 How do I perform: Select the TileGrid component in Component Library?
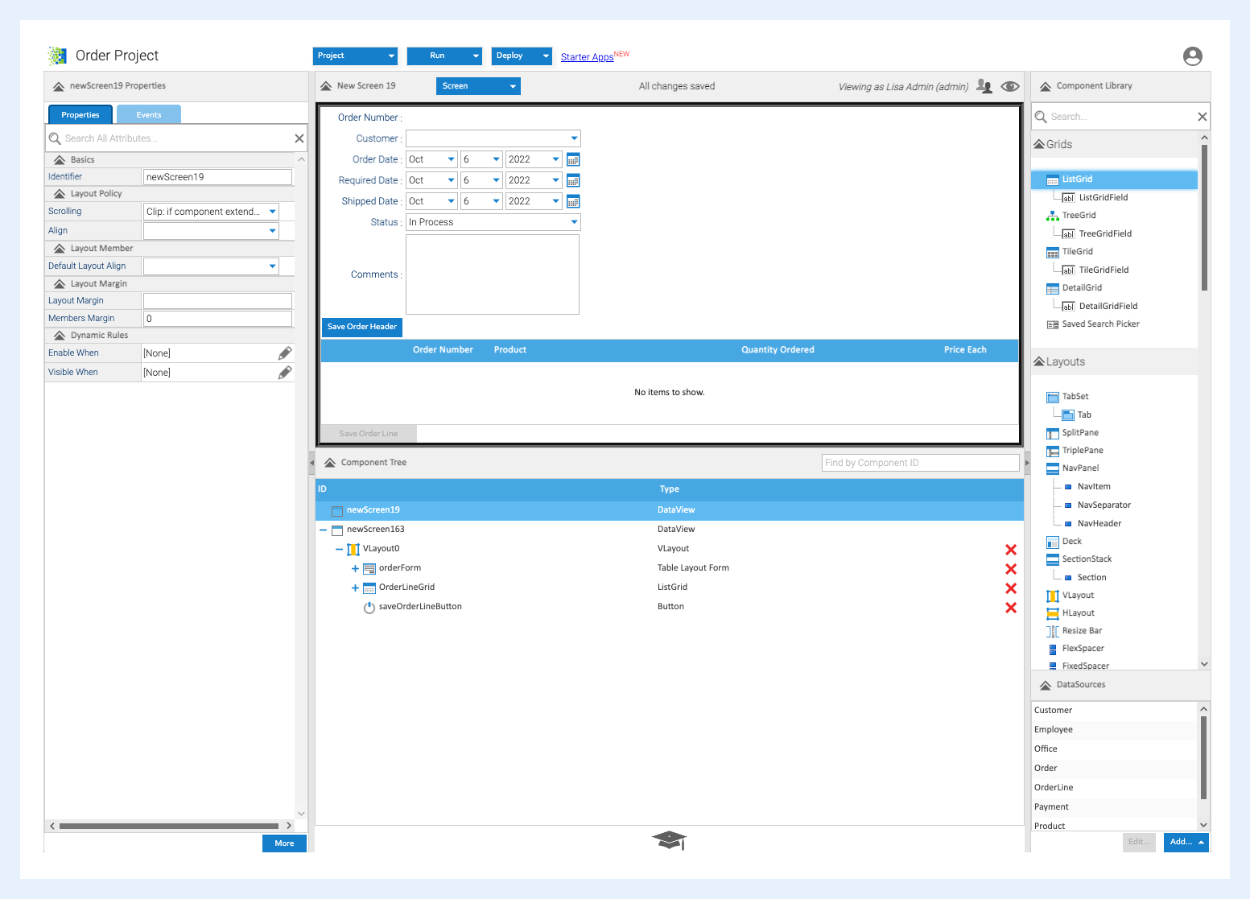tap(1075, 251)
